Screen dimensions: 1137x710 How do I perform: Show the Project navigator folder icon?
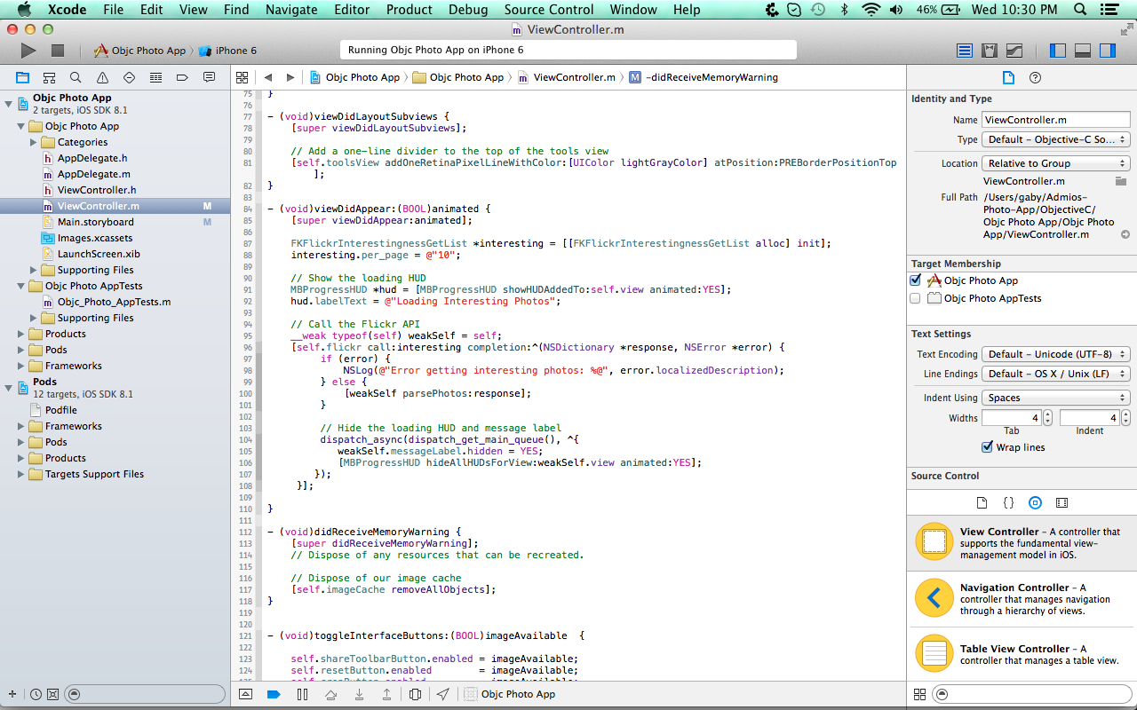22,77
